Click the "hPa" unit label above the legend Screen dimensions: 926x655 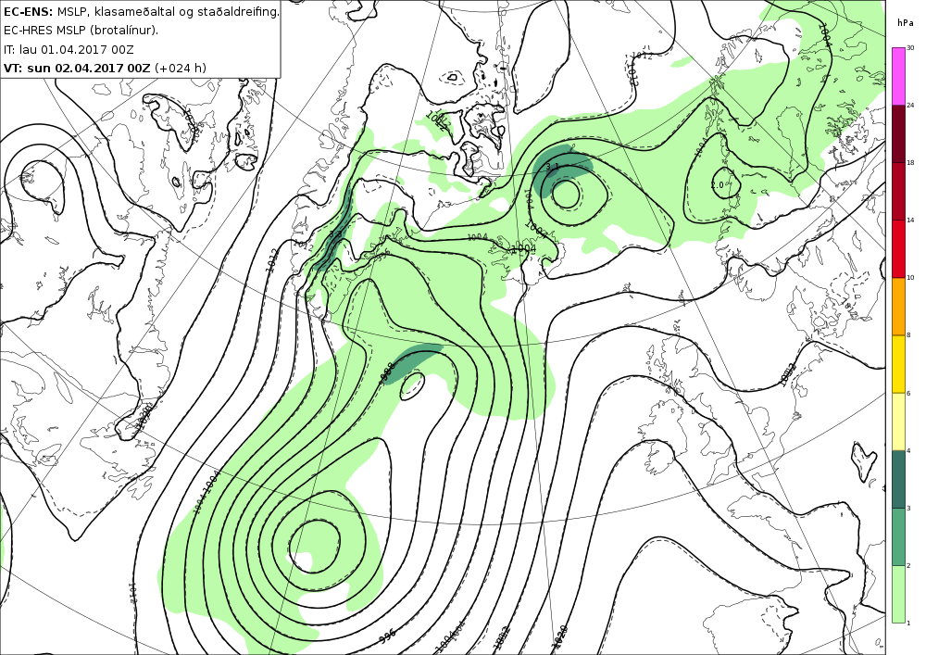click(905, 23)
